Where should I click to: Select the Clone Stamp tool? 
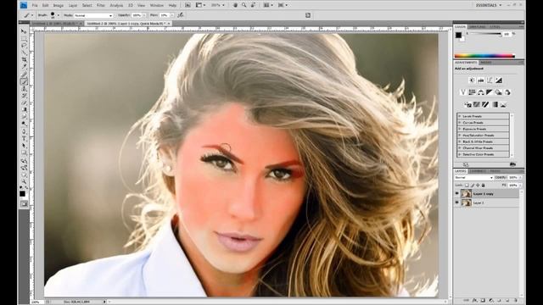tap(24, 88)
